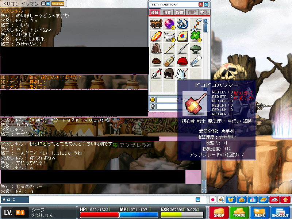This screenshot has width=292, height=219.
Task: Select the Korean taeguk fan item
Action: [x=182, y=36]
